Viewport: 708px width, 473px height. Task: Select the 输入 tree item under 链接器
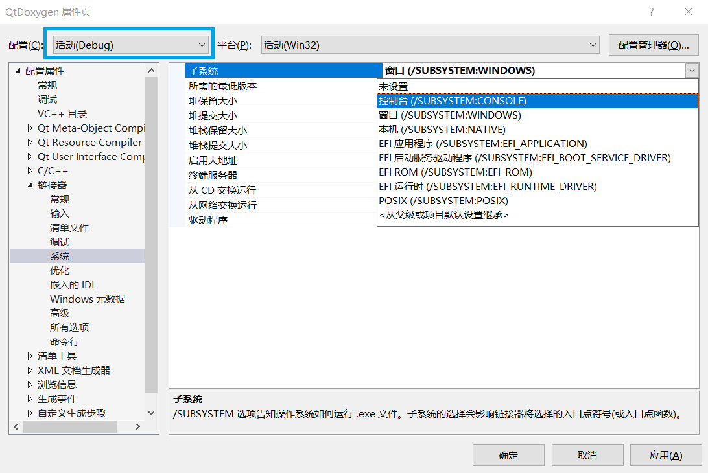click(58, 213)
